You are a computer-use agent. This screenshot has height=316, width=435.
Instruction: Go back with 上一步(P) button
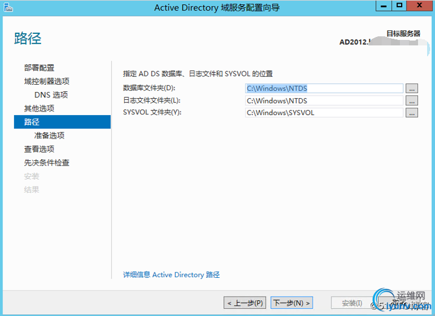tap(245, 303)
